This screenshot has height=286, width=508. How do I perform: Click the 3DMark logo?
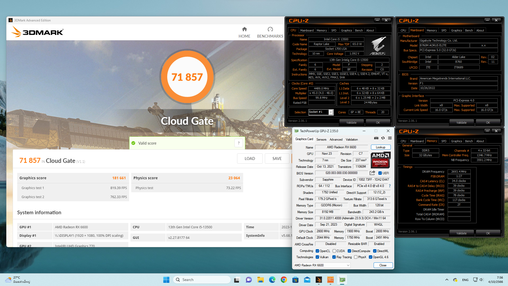point(37,32)
